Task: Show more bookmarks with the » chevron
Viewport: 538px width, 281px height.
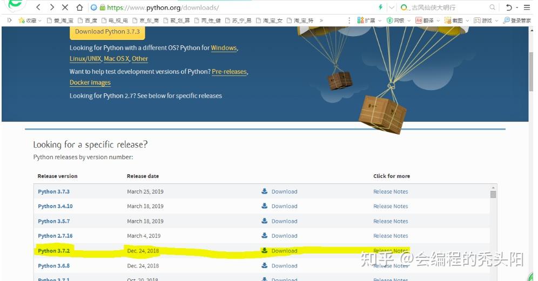Action: click(x=321, y=20)
